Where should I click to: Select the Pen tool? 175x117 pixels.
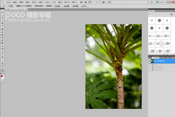[2, 52]
